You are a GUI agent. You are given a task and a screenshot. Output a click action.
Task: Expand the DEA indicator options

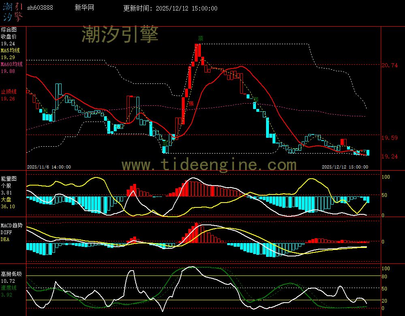coord(6,239)
